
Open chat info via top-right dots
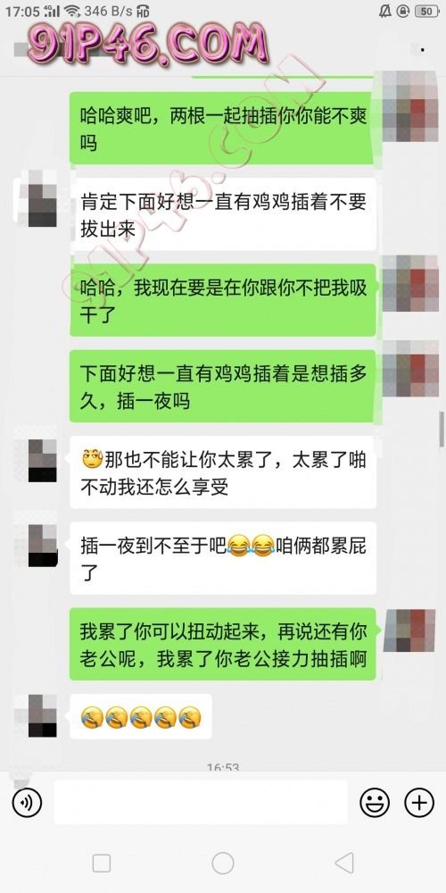point(422,50)
